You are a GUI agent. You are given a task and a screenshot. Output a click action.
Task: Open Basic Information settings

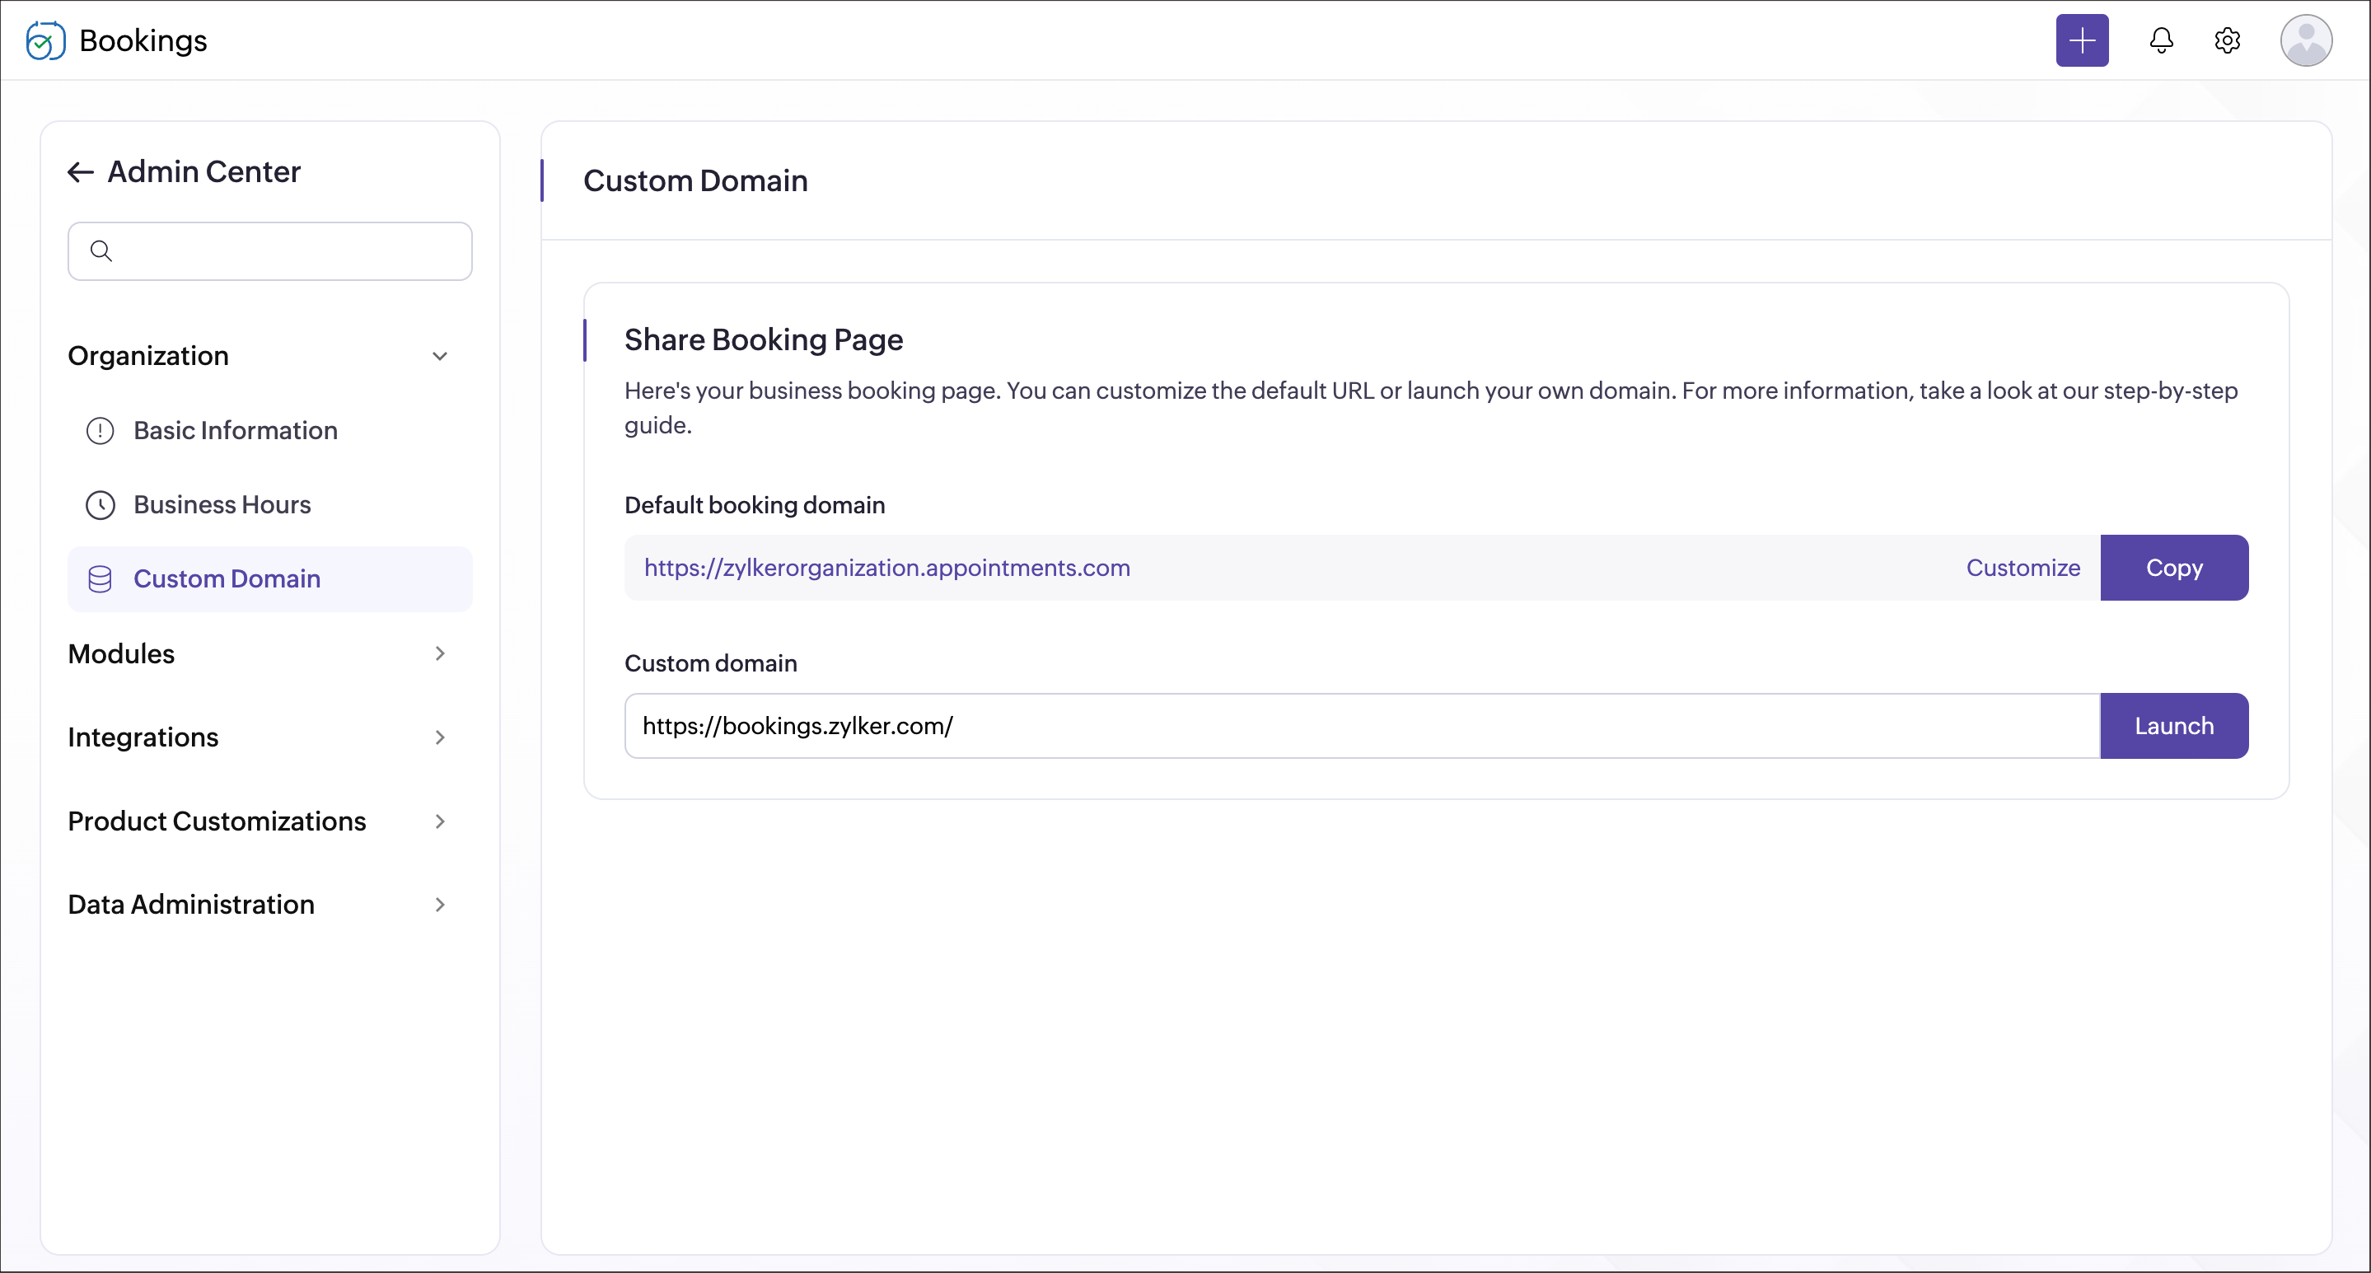[x=269, y=431]
